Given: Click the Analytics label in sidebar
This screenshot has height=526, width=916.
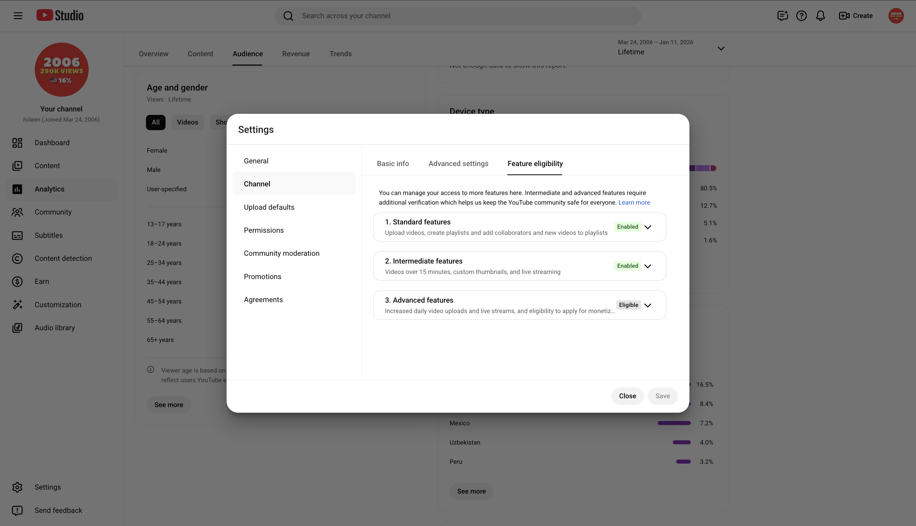Looking at the screenshot, I should tap(50, 189).
